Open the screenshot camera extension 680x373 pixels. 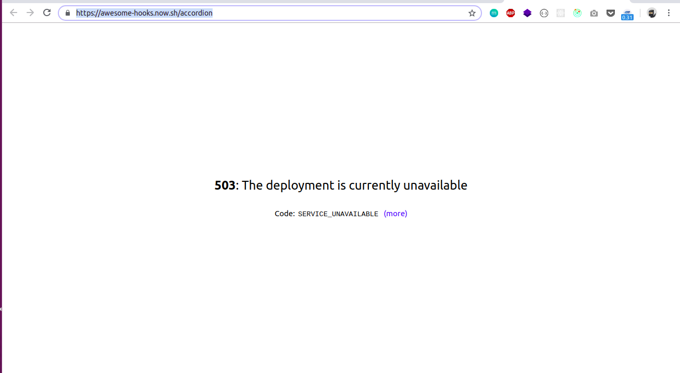click(594, 13)
